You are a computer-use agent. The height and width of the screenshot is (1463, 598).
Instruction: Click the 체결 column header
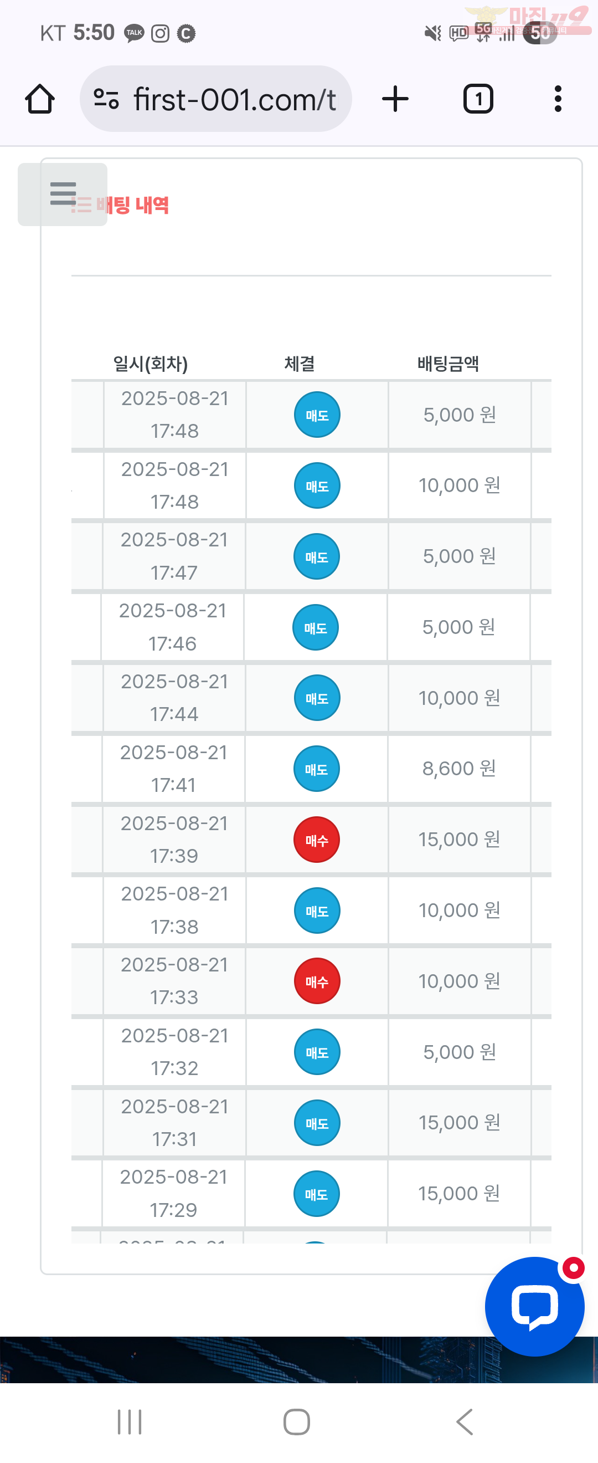[x=300, y=364]
